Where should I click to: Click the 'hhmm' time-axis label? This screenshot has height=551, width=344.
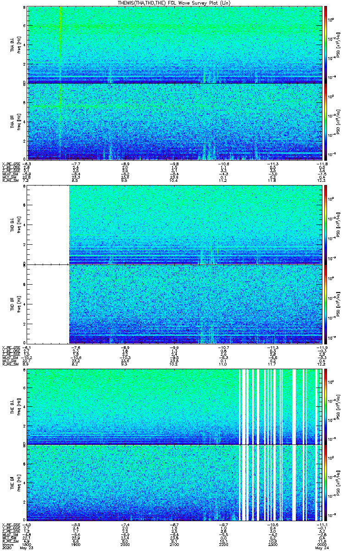7,545
